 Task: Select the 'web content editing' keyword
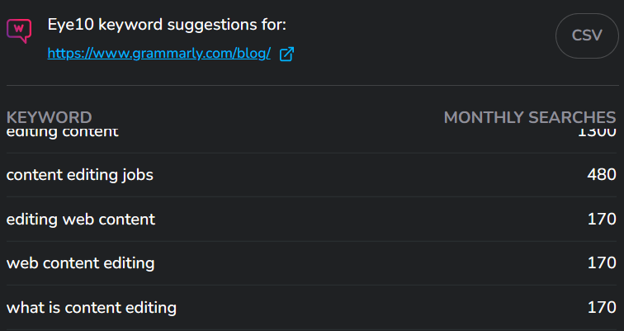pos(80,263)
